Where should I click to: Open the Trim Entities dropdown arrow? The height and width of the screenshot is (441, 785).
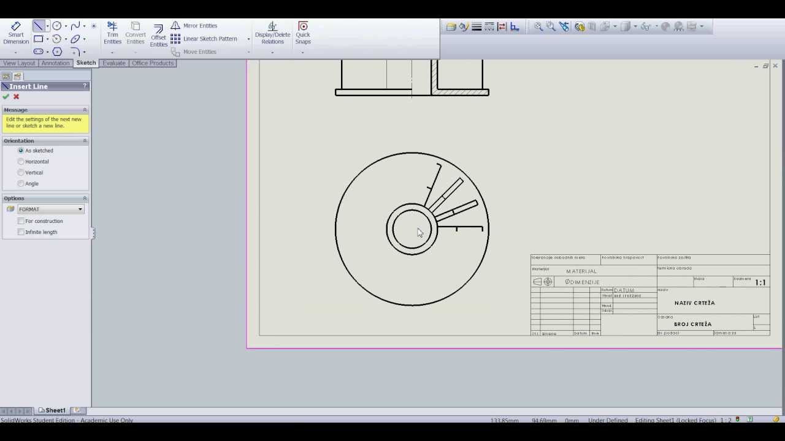112,53
